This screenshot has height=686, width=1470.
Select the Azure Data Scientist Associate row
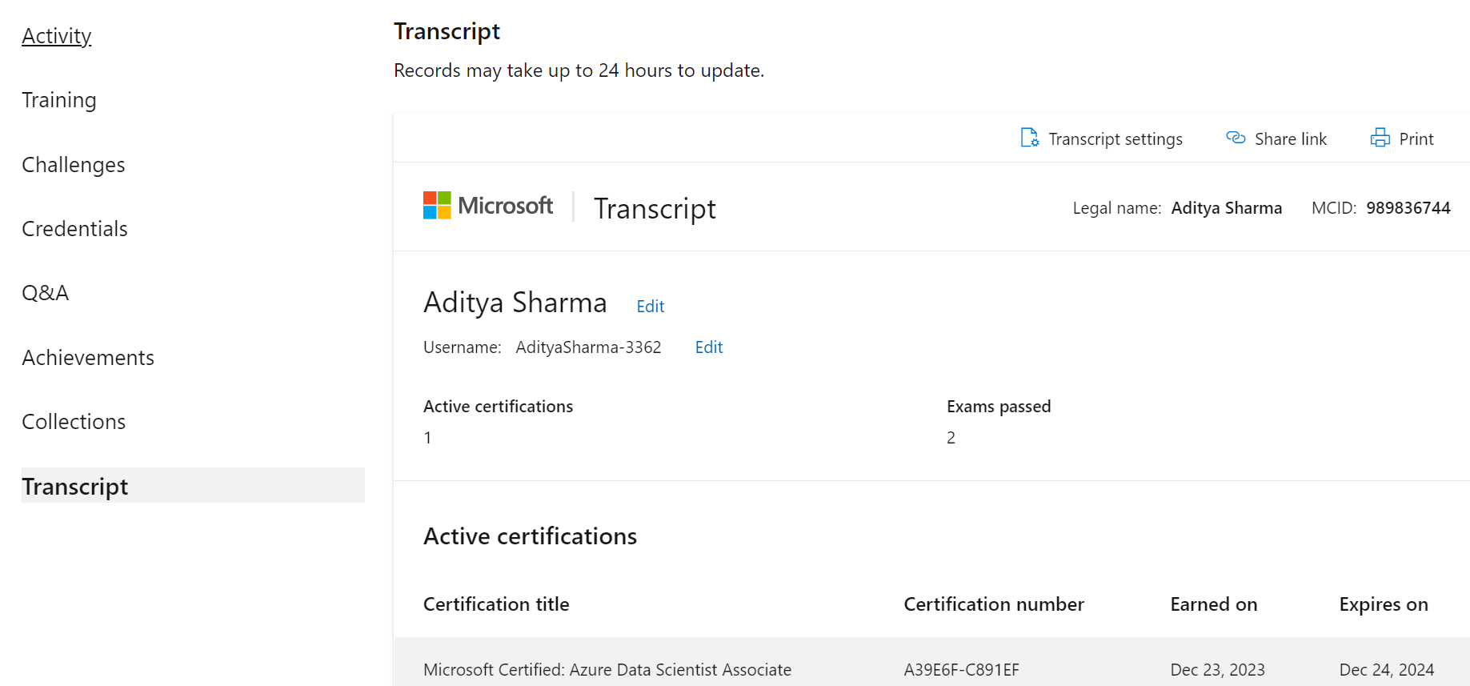click(607, 669)
